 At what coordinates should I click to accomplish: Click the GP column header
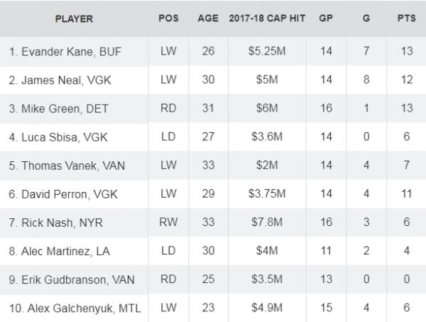[x=327, y=19]
